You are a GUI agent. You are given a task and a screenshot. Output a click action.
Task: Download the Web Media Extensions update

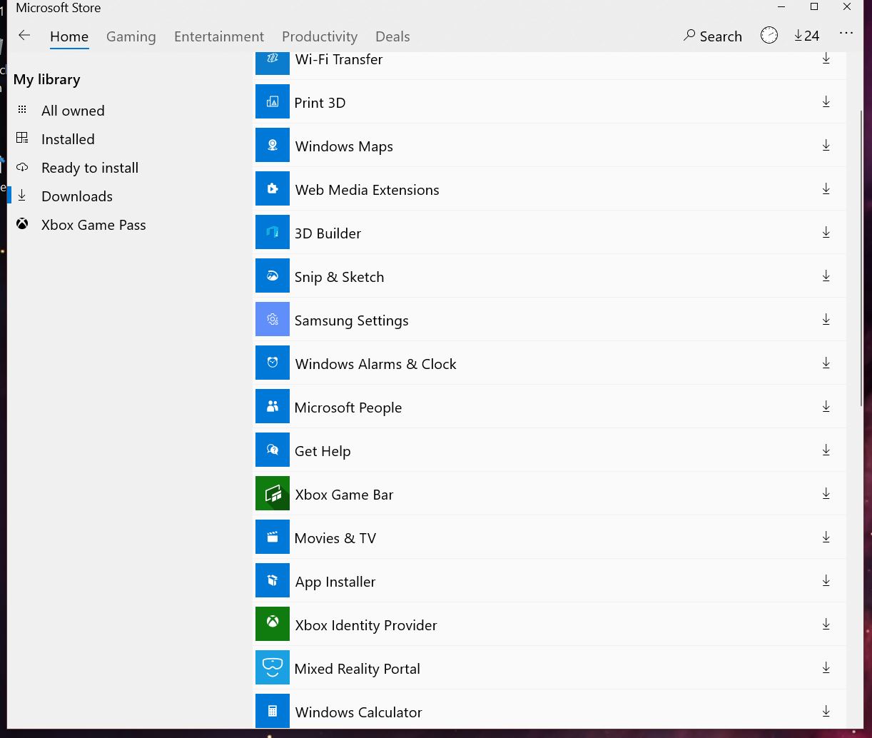tap(826, 189)
